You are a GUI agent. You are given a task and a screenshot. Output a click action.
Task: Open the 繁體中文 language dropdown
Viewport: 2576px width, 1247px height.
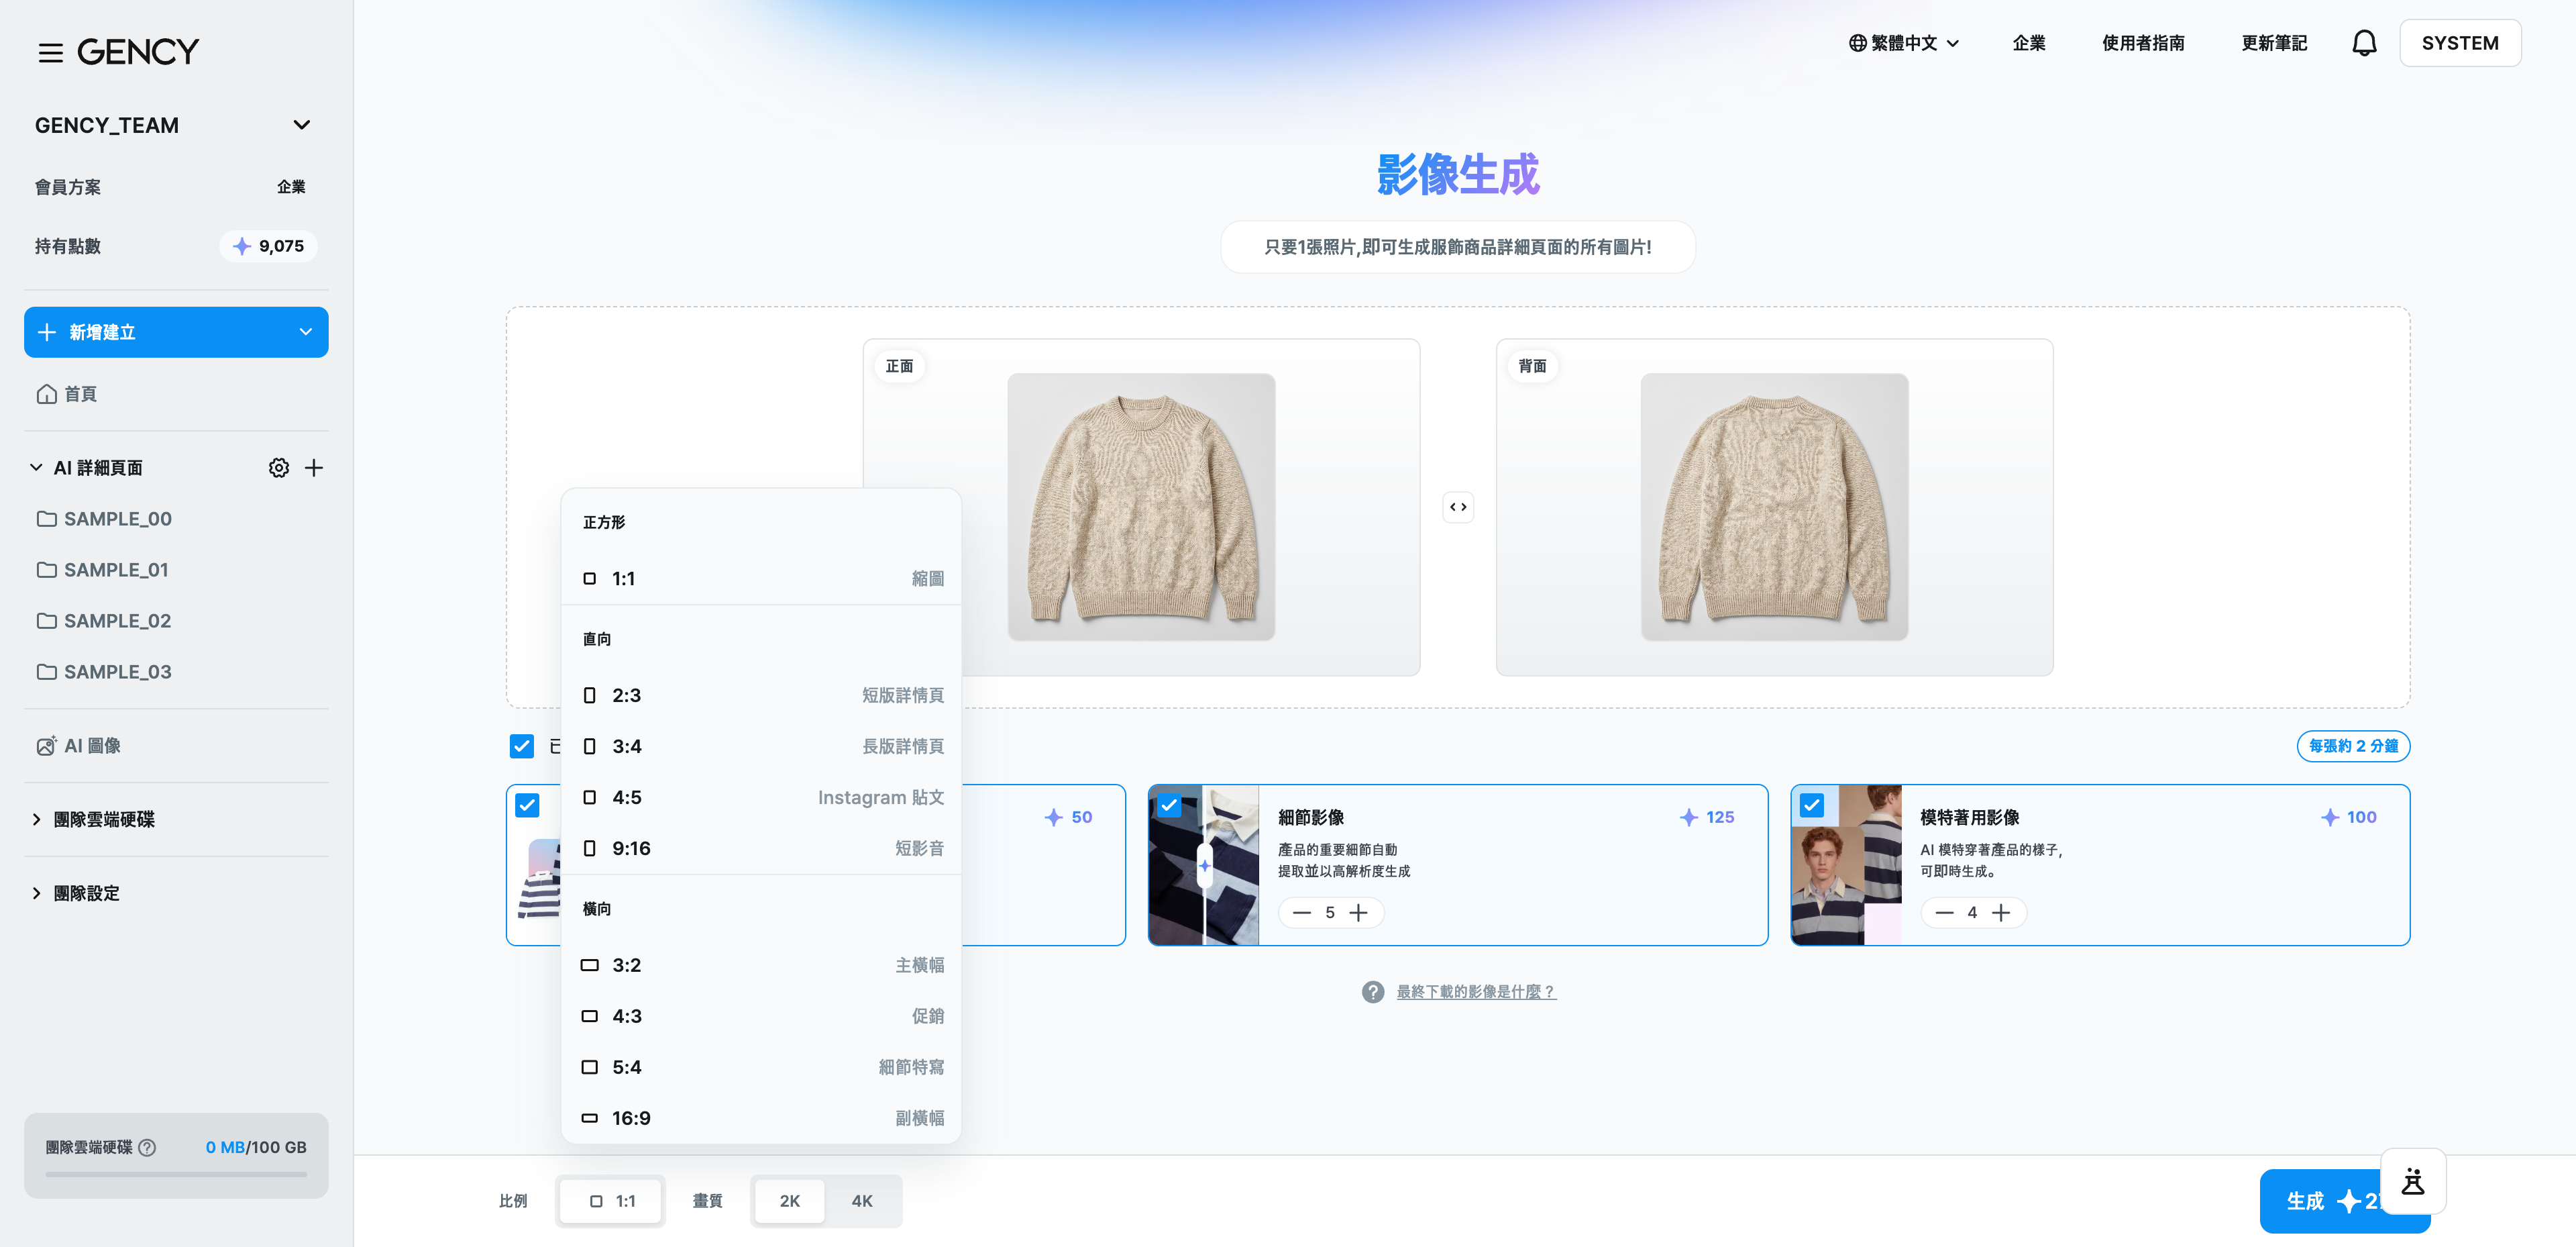point(1903,43)
